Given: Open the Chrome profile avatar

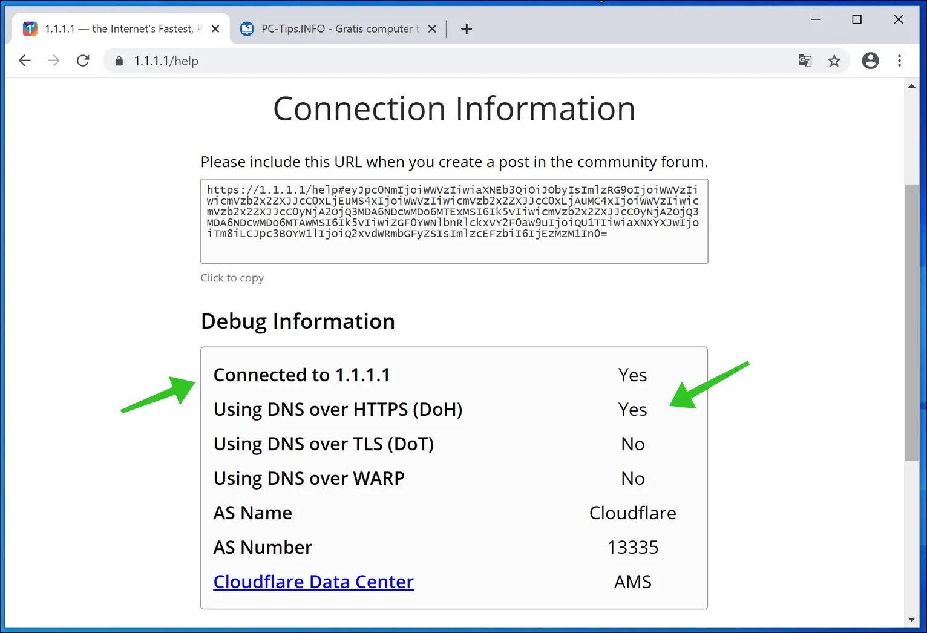Looking at the screenshot, I should click(870, 61).
